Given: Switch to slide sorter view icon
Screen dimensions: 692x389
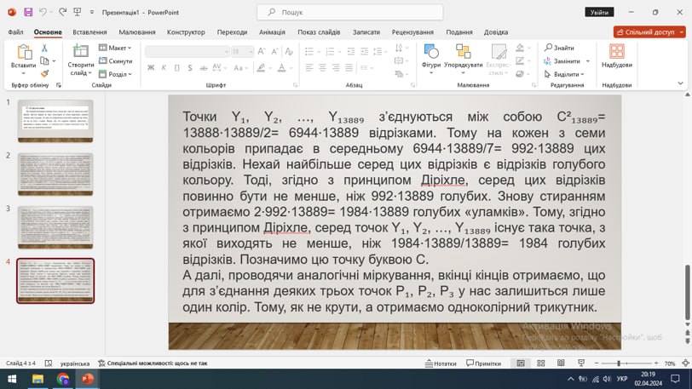Looking at the screenshot, I should pyautogui.click(x=540, y=363).
